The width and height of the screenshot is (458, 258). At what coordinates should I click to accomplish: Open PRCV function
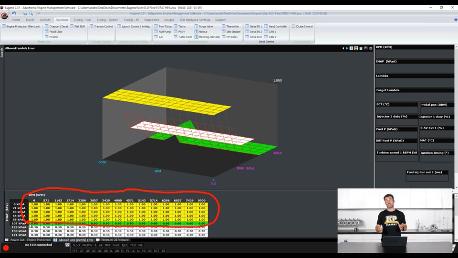[179, 32]
